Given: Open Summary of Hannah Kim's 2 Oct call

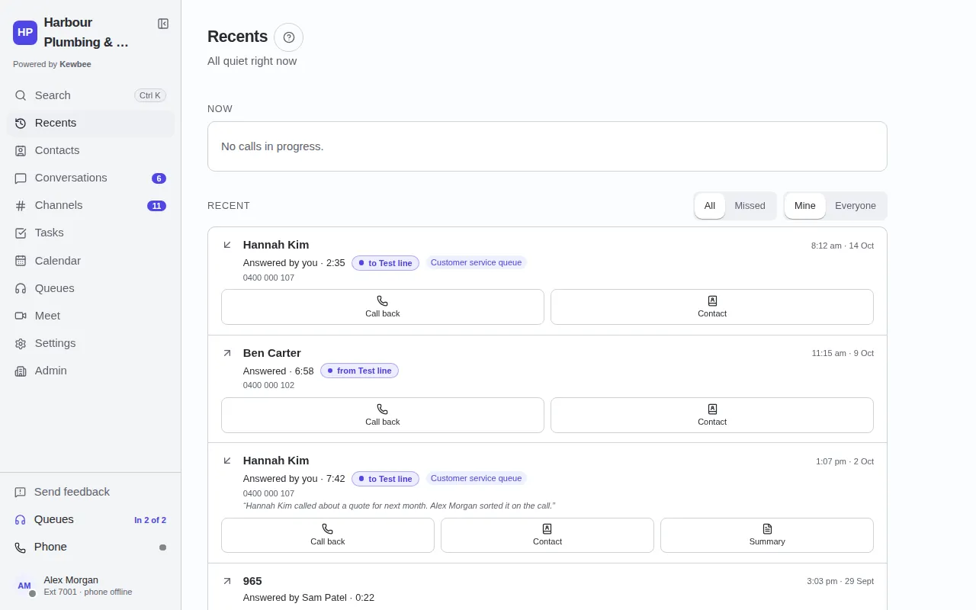Looking at the screenshot, I should coord(767,535).
